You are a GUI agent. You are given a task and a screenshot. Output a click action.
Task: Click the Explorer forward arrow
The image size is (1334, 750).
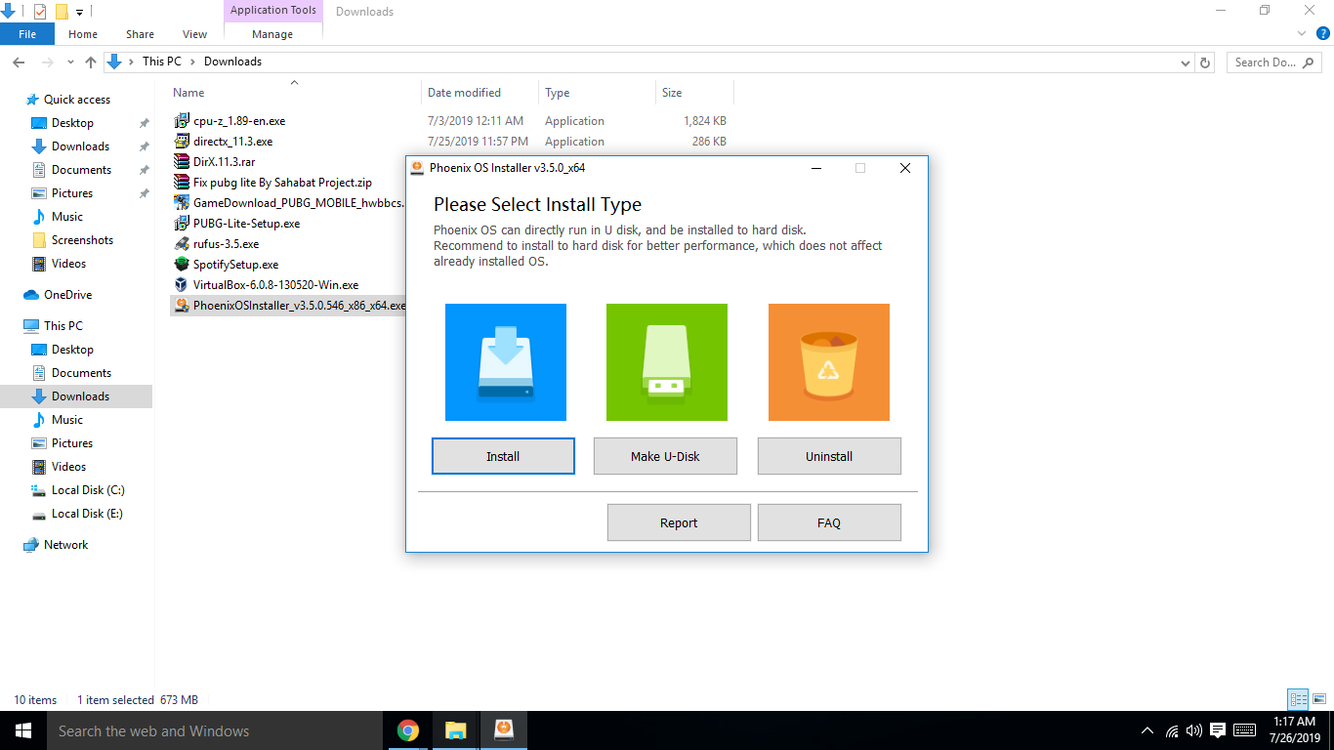pyautogui.click(x=49, y=62)
